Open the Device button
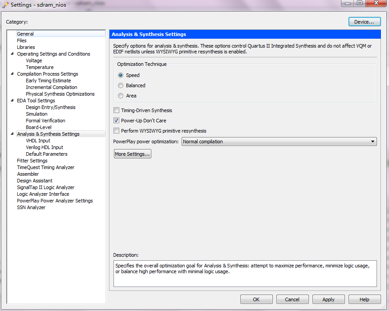 click(365, 22)
